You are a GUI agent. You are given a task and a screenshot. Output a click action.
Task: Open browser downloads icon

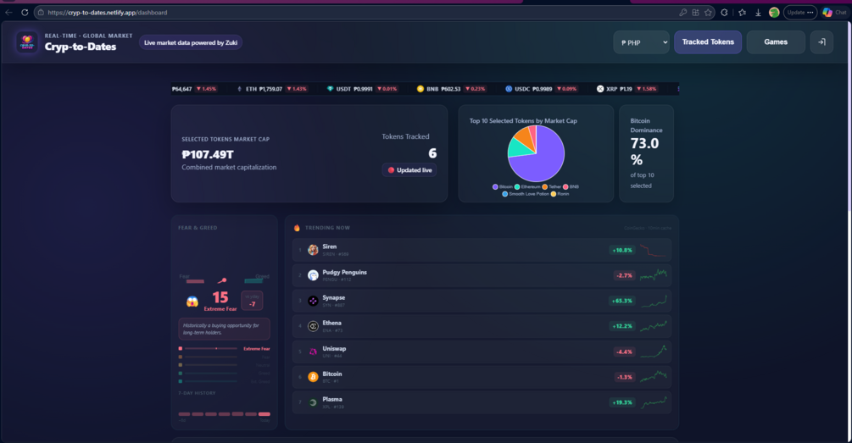point(758,13)
